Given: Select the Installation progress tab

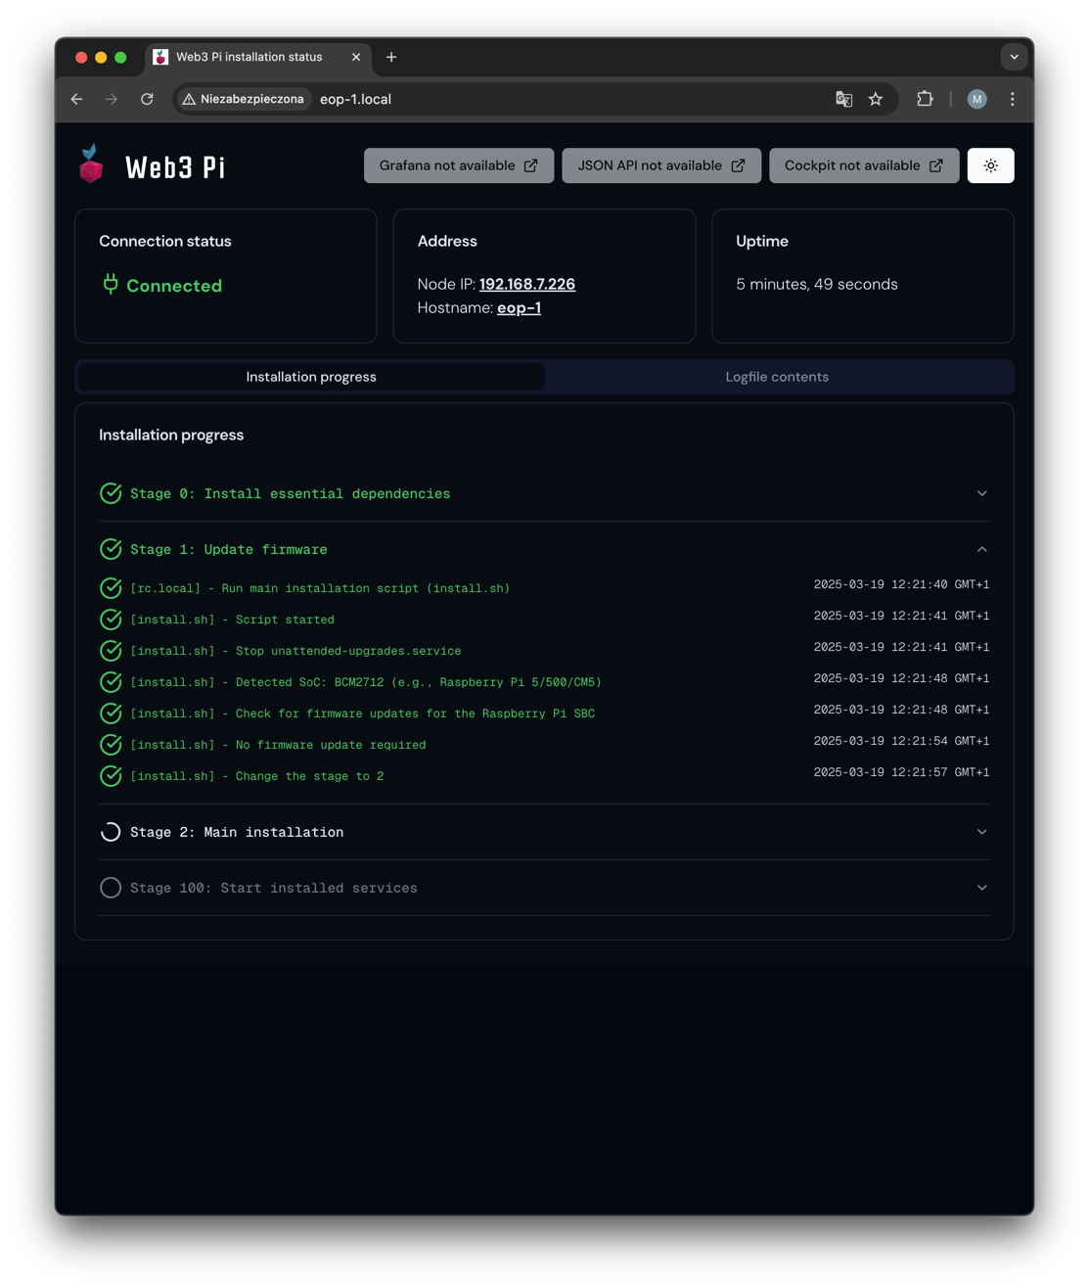Looking at the screenshot, I should 311,377.
